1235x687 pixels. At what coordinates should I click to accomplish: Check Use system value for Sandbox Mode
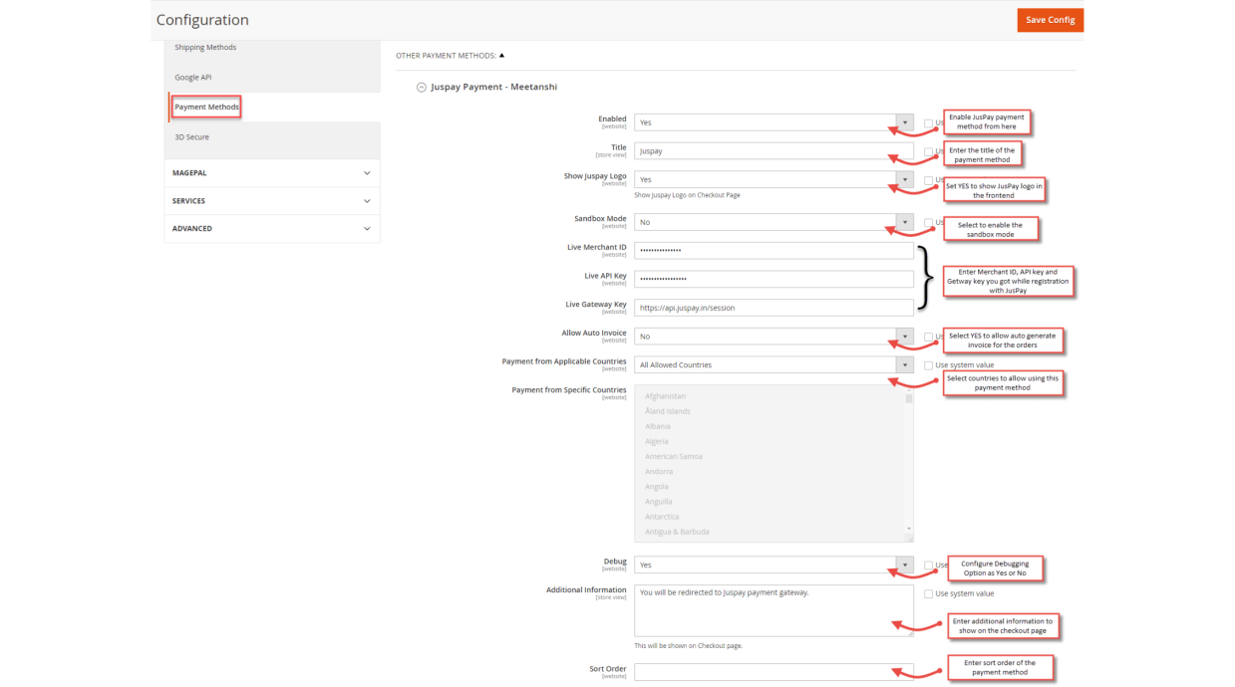928,223
